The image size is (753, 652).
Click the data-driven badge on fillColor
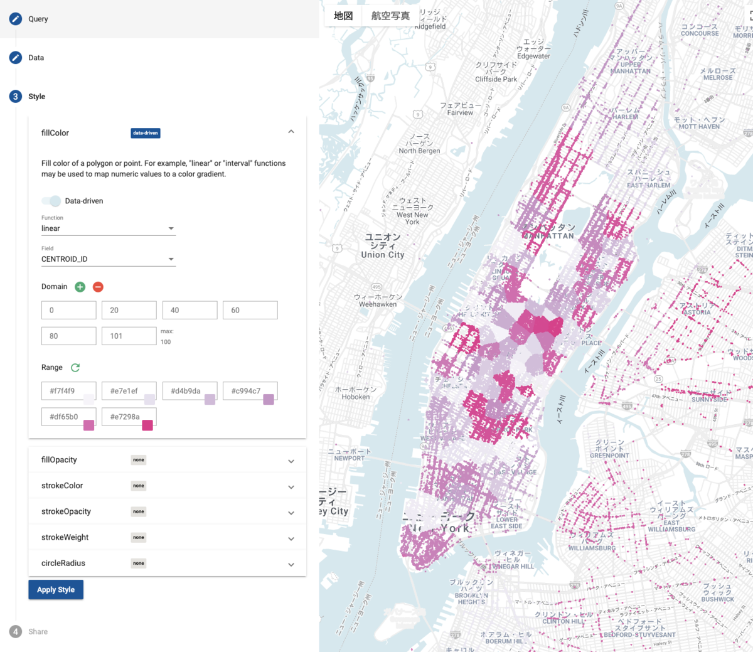(x=146, y=133)
